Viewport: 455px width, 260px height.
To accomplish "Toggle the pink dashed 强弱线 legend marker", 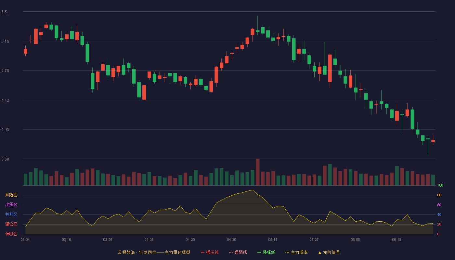I will 231,252.
